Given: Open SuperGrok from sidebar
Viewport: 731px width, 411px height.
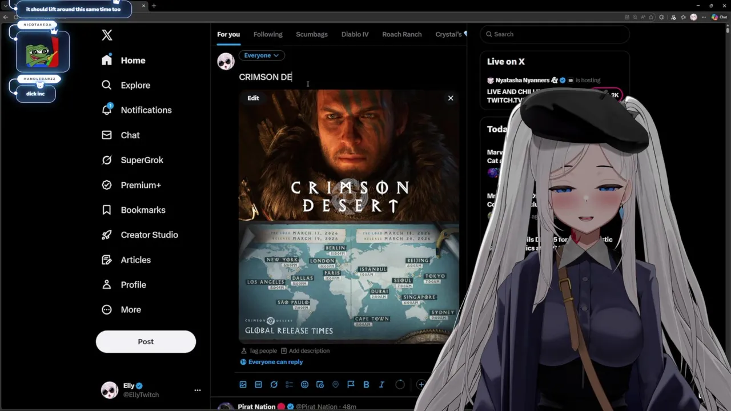Looking at the screenshot, I should tap(132, 160).
